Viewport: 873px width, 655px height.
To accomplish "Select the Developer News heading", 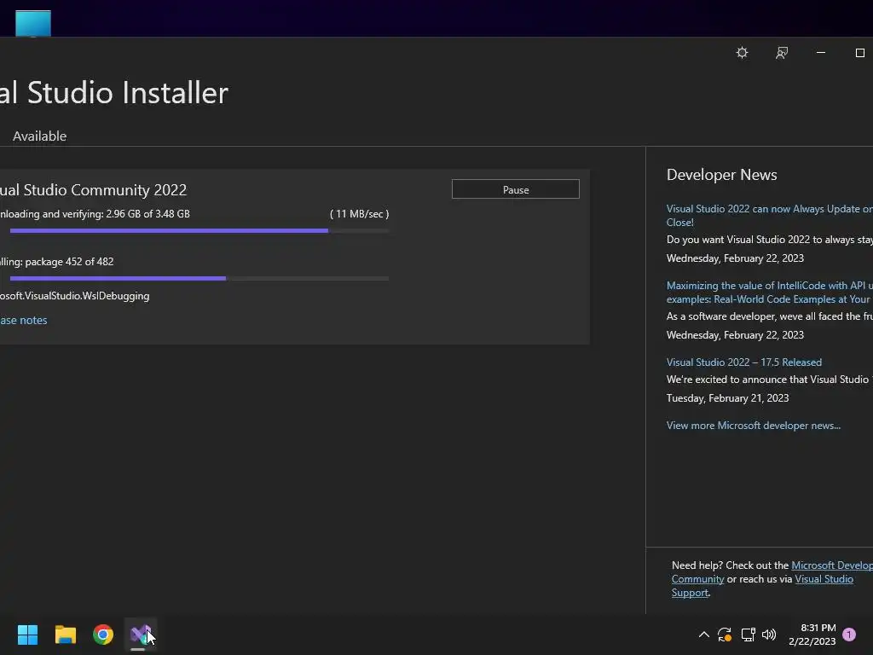I will pyautogui.click(x=721, y=175).
